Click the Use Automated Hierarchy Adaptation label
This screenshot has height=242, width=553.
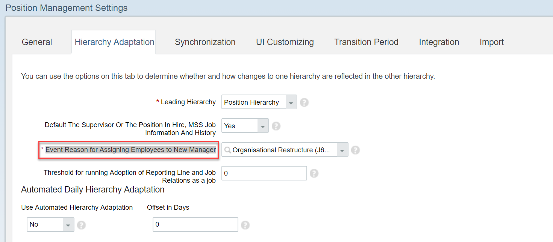click(77, 207)
